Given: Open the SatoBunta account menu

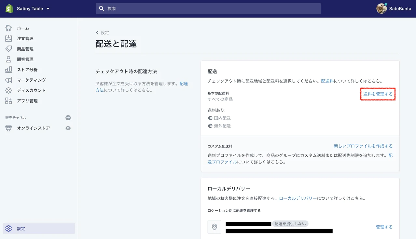Looking at the screenshot, I should point(394,9).
